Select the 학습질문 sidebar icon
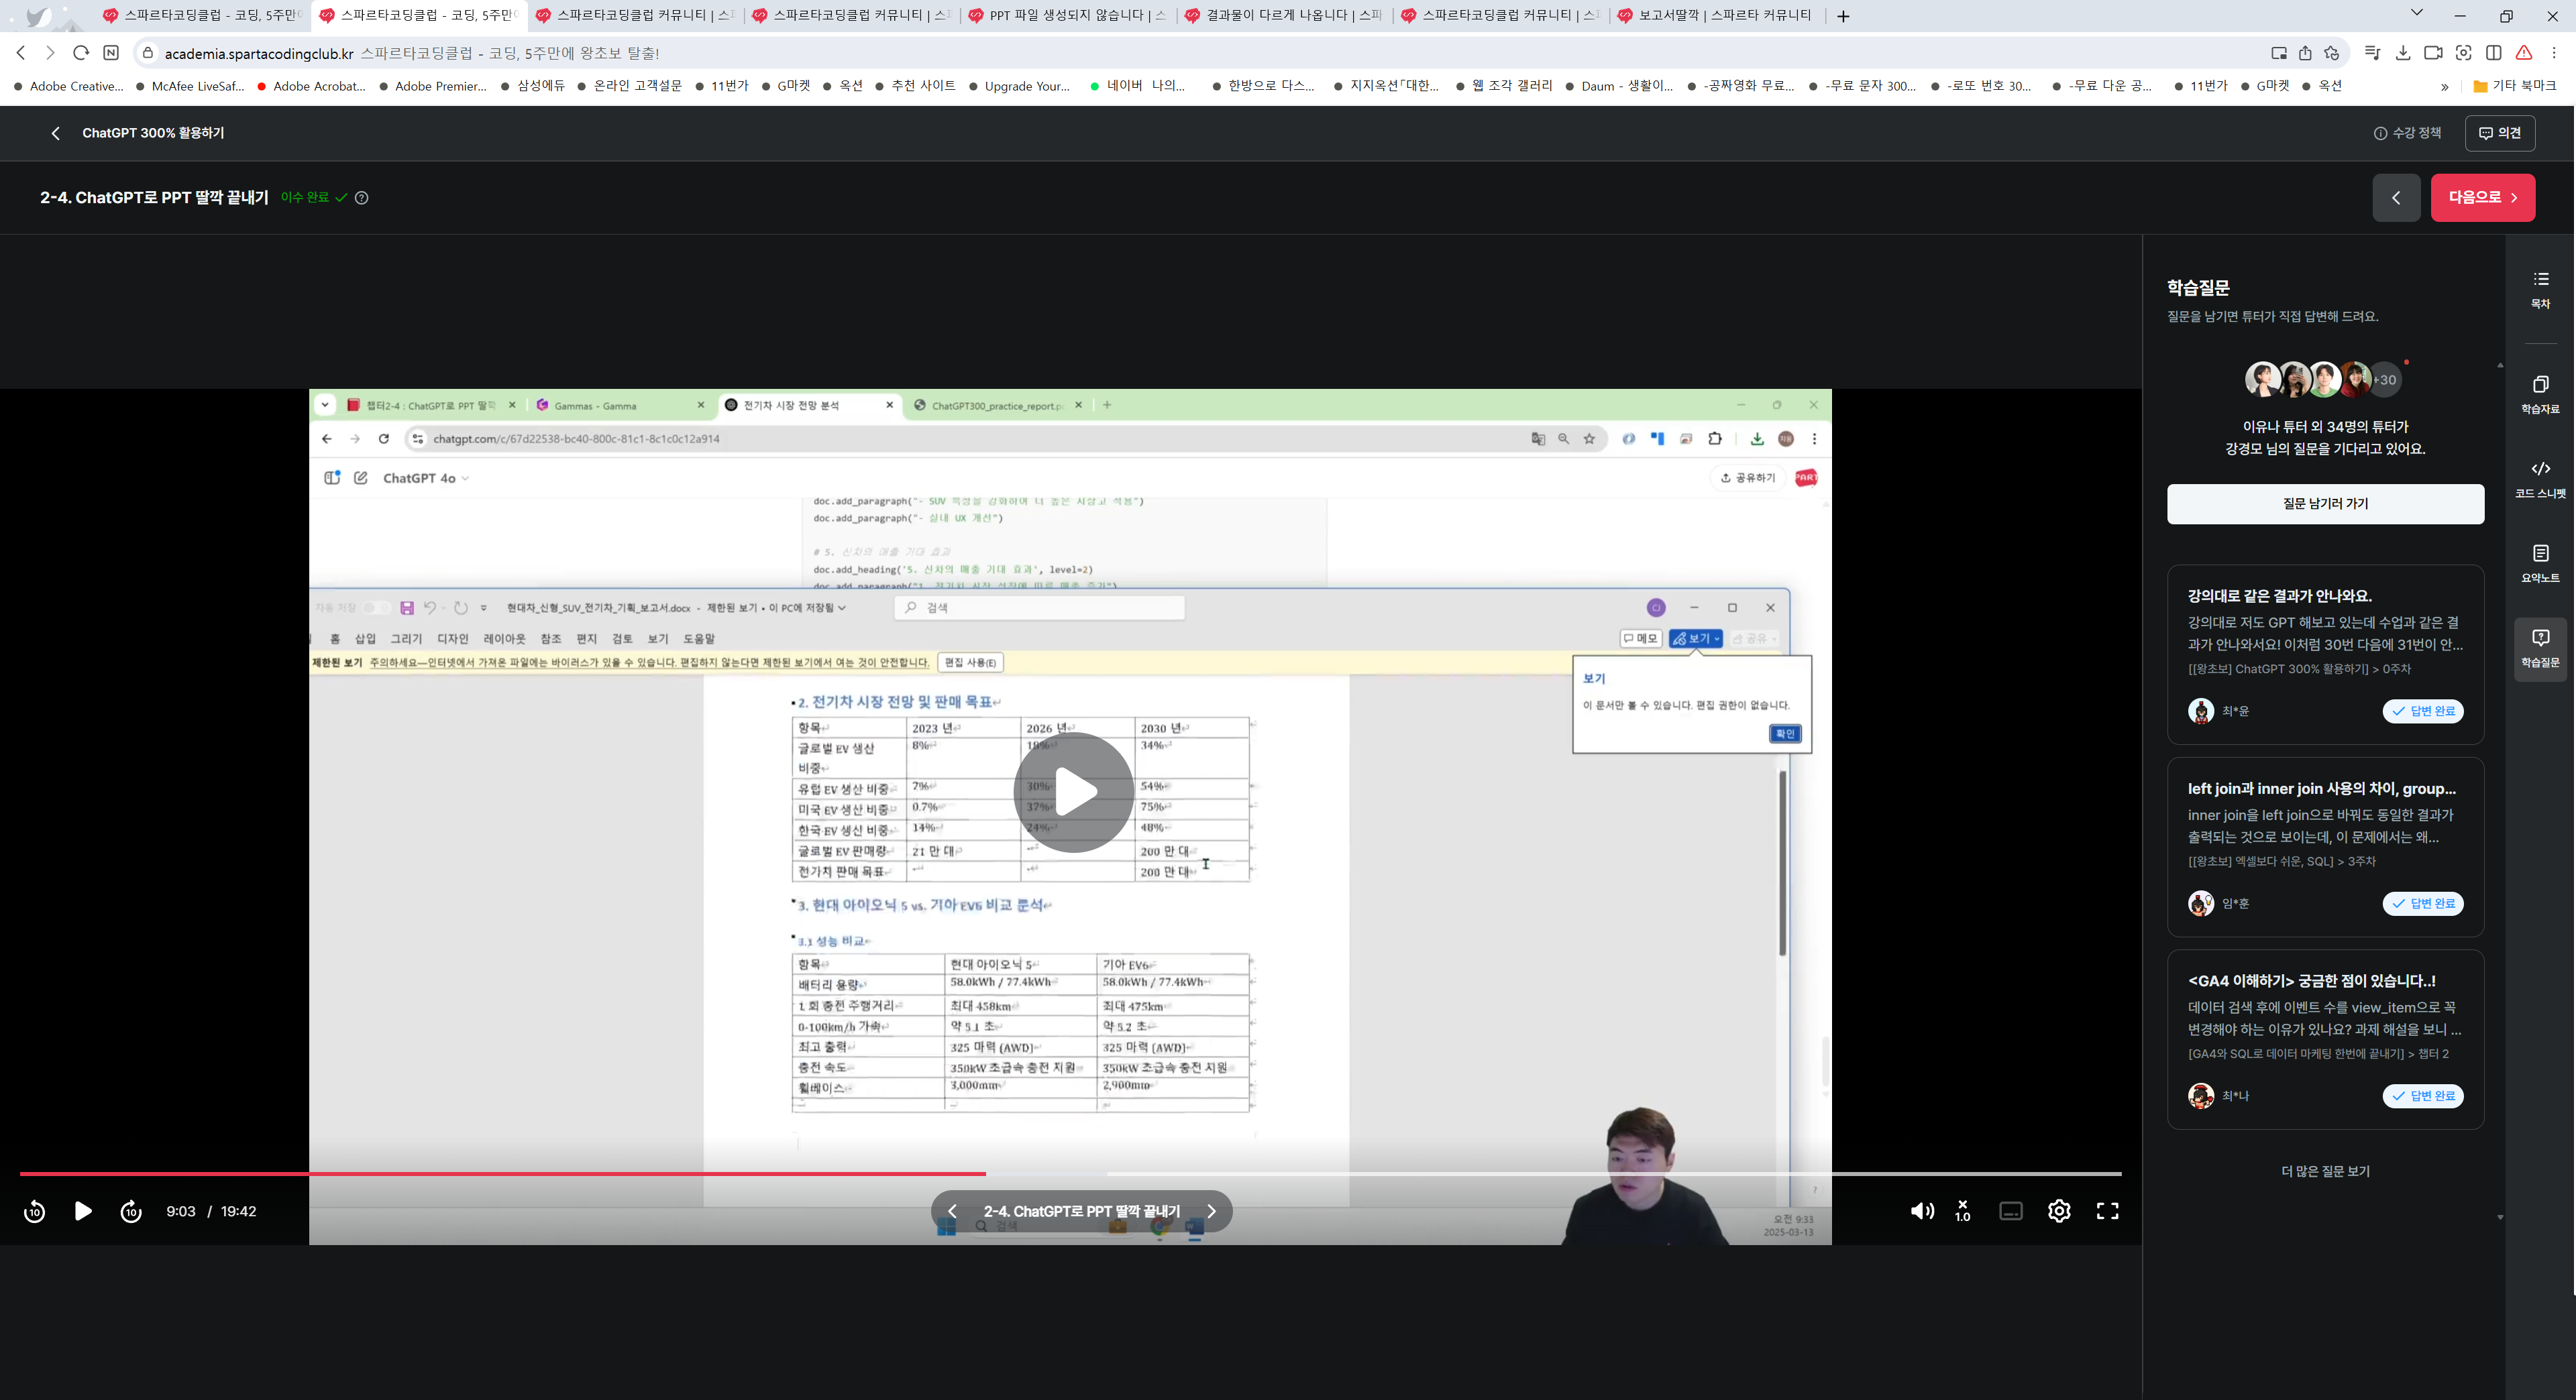 tap(2540, 648)
